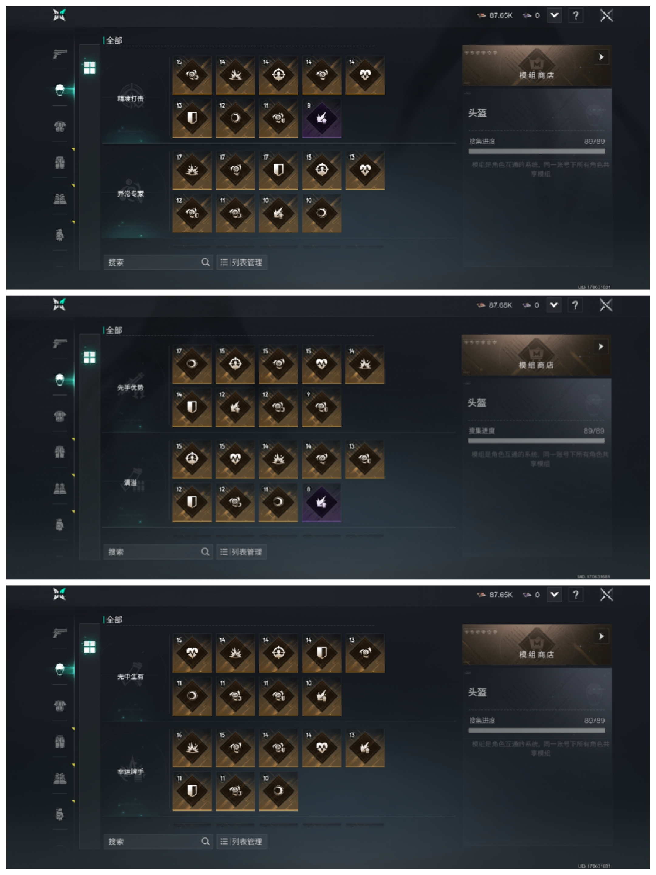Open 模组商店 arrow in the 先手优势 panel
Viewport: 656px width, 875px height.
tap(601, 347)
